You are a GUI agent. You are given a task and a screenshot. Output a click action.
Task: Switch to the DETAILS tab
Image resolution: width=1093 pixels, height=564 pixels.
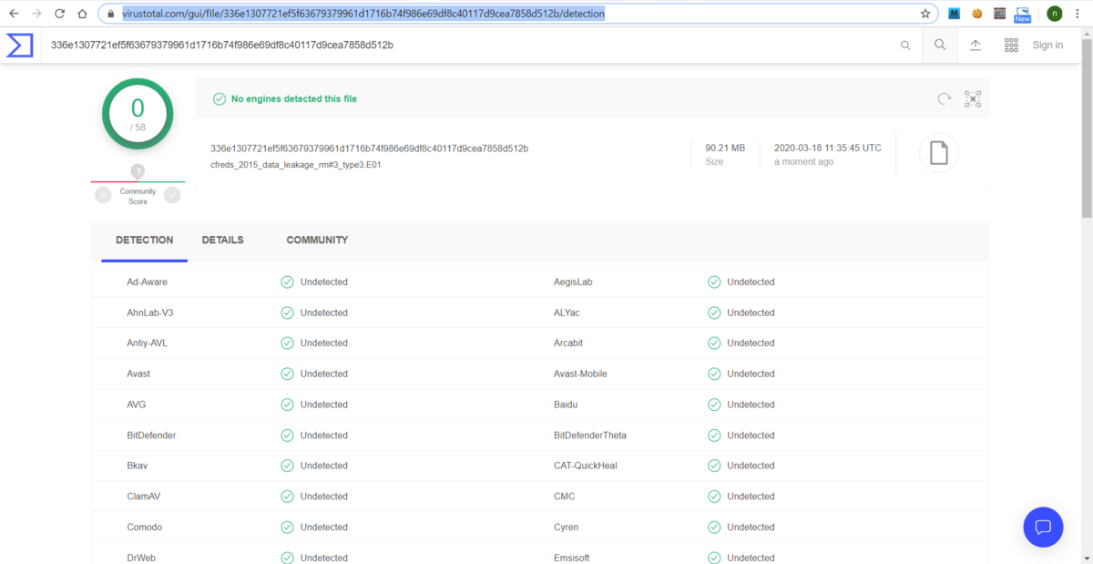[x=222, y=241]
